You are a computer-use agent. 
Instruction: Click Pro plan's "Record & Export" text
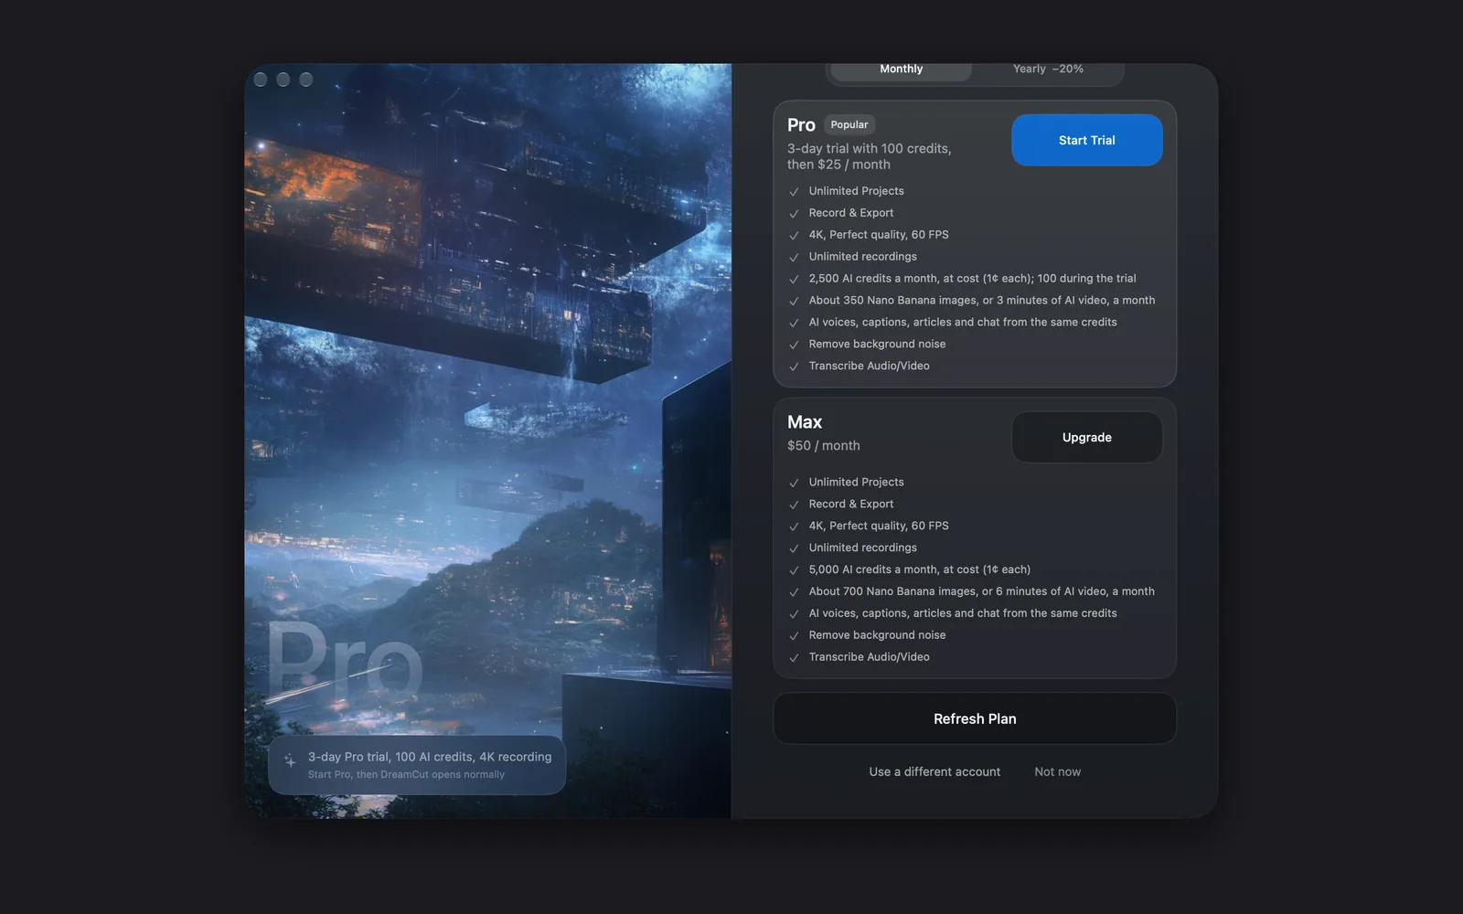click(851, 212)
